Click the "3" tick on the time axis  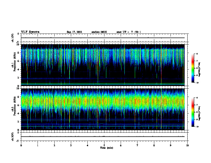point(71,145)
